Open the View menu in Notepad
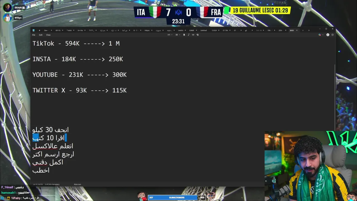357x201 pixels. (x=48, y=35)
